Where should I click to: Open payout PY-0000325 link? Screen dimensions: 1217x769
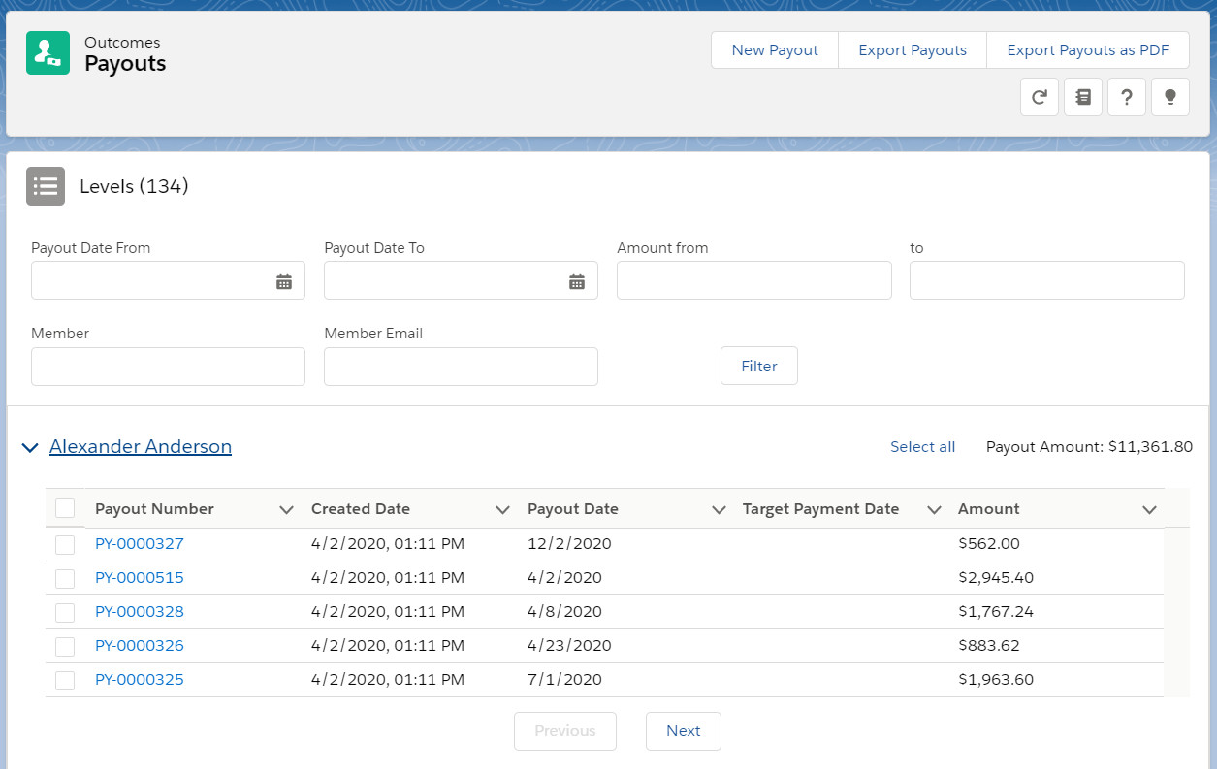point(140,680)
